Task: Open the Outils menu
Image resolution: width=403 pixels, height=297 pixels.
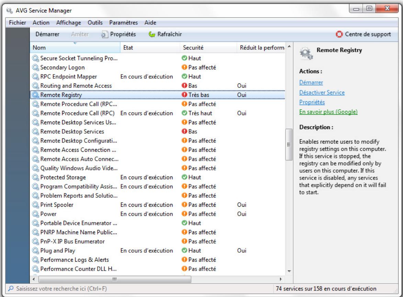Action: point(95,23)
